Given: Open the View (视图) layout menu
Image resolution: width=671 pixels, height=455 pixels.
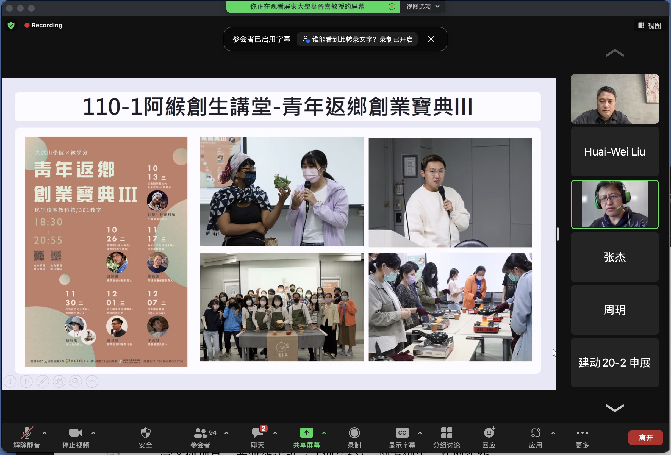Looking at the screenshot, I should click(x=650, y=25).
